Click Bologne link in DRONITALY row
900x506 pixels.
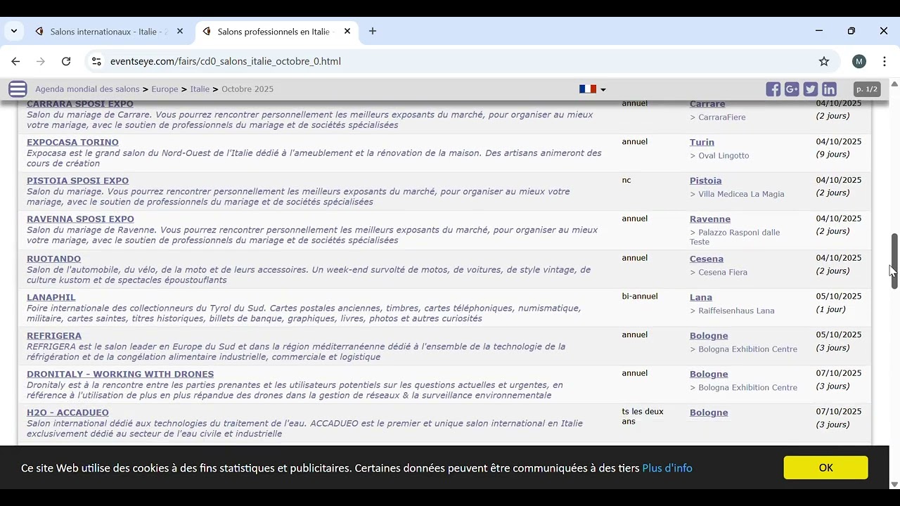pos(709,374)
